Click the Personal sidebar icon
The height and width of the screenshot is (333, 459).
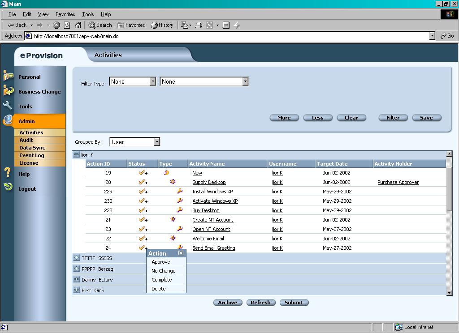pos(8,75)
